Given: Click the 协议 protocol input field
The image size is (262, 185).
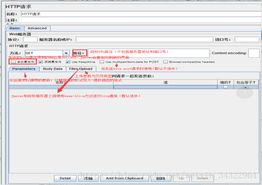Looking at the screenshot, I should (x=30, y=40).
